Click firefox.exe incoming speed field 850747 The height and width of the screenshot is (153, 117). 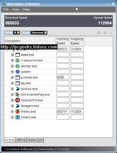pyautogui.click(x=63, y=111)
